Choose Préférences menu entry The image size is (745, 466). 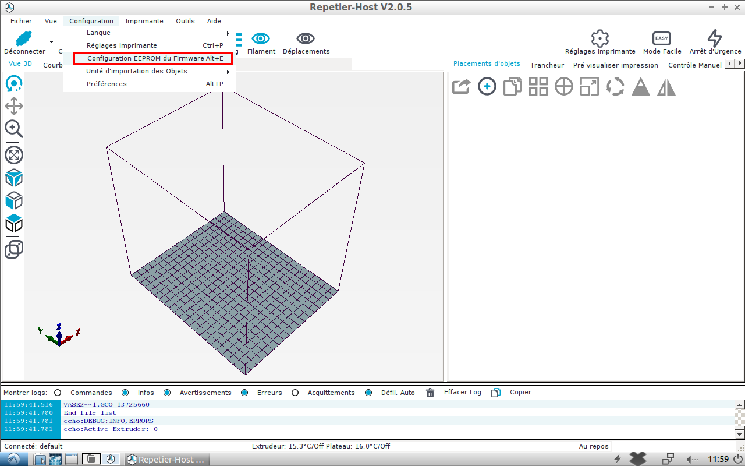click(150, 84)
